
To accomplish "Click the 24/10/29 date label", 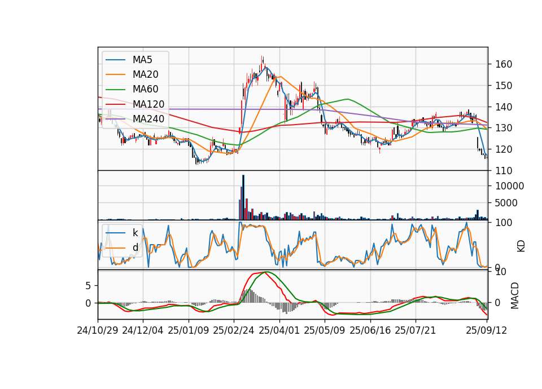I will [98, 330].
